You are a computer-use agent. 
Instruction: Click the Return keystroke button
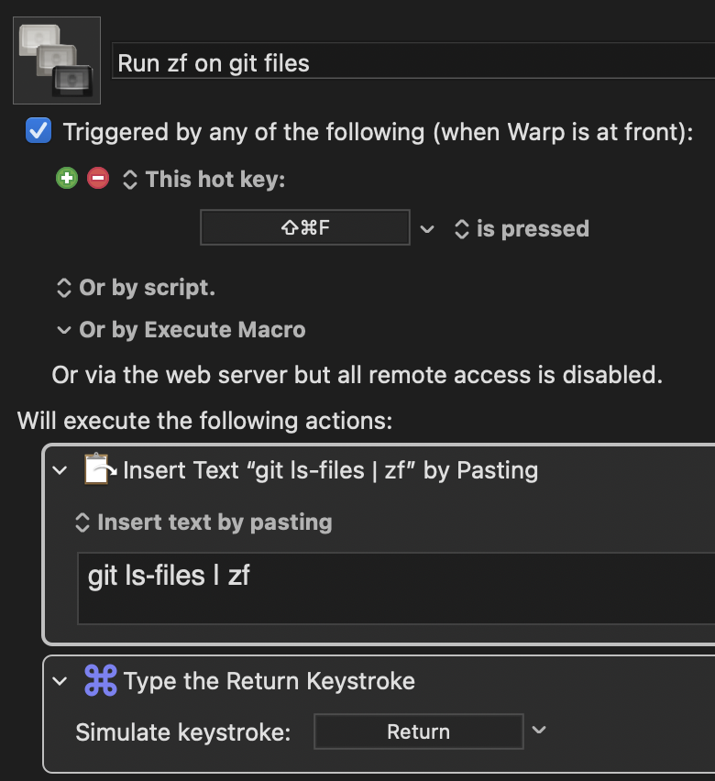click(x=418, y=731)
